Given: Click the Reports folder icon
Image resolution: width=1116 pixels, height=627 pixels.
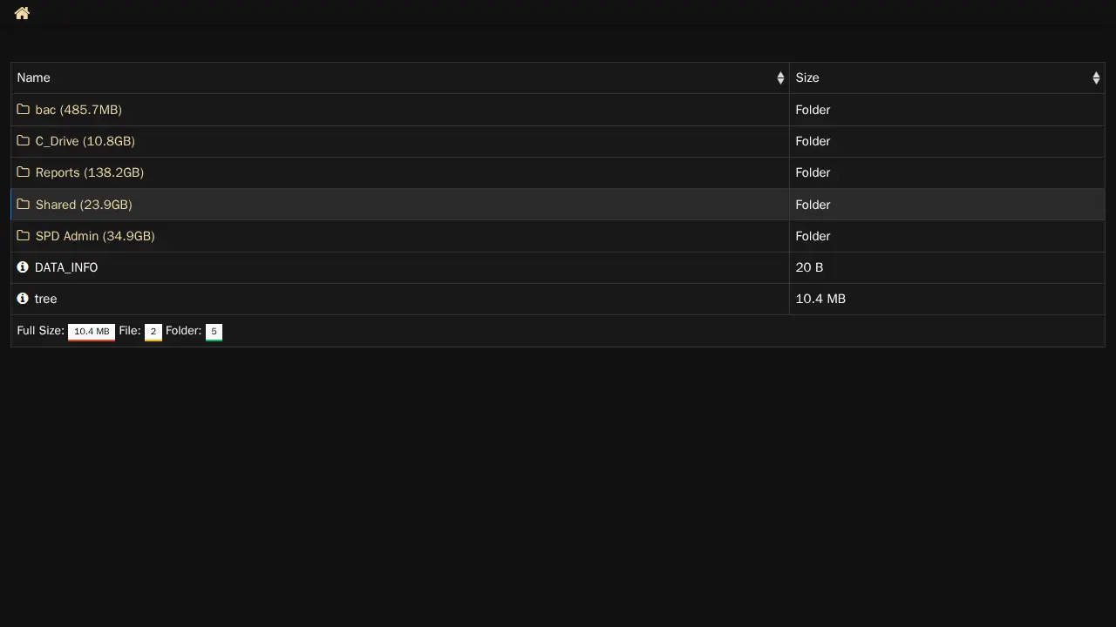Looking at the screenshot, I should point(24,172).
